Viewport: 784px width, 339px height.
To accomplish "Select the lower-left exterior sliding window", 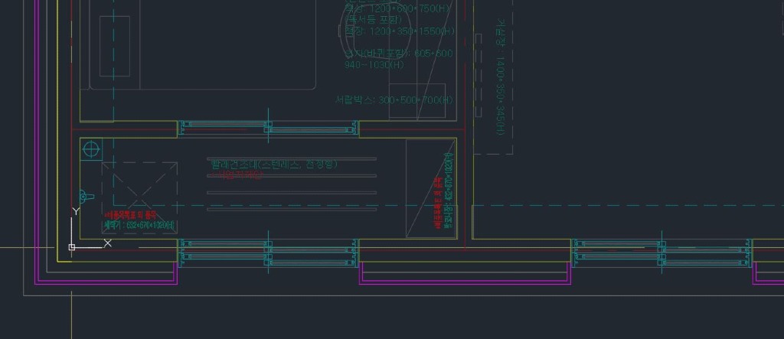I will (x=268, y=252).
